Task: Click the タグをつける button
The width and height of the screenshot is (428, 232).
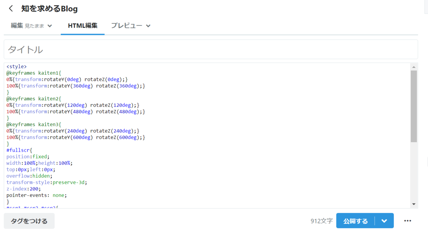Action: 29,221
